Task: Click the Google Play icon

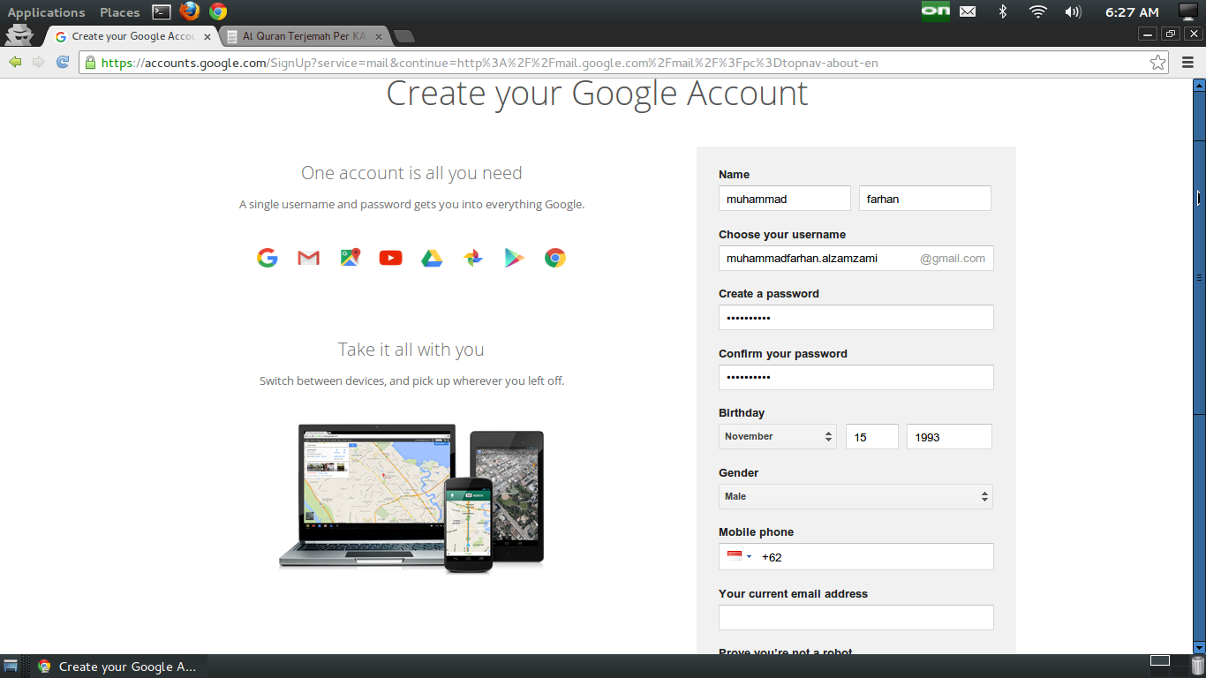Action: [x=514, y=258]
